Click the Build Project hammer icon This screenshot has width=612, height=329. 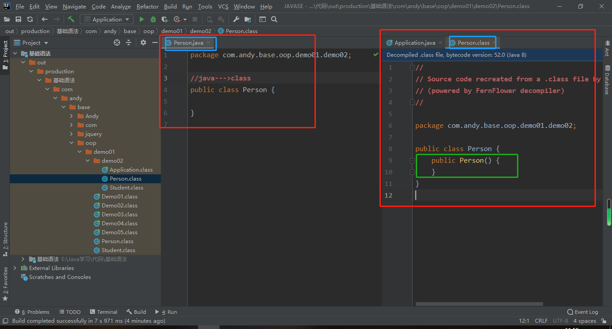tap(71, 19)
